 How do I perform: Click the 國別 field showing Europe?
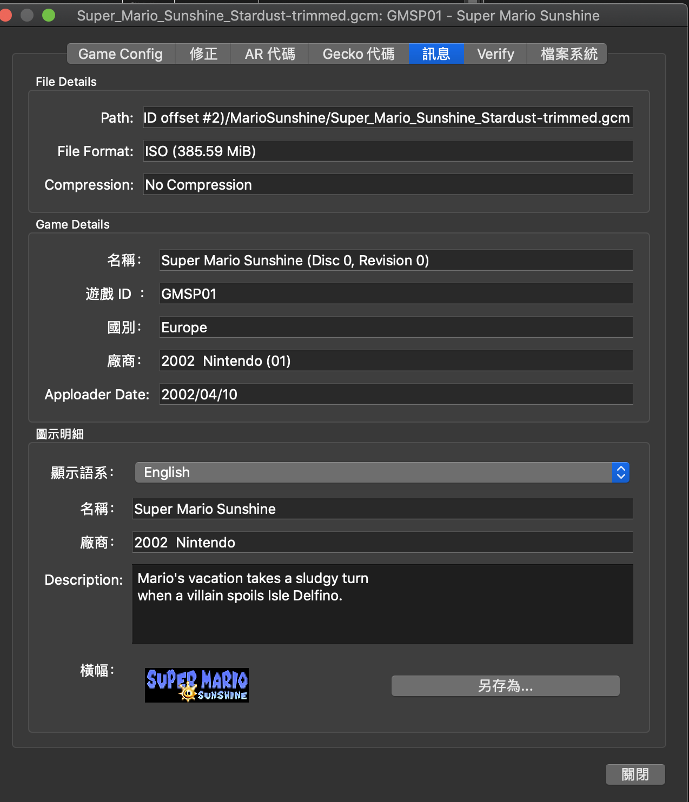396,328
